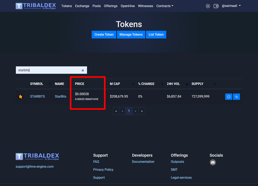Viewport: 258px width, 186px height.
Task: Click the $0.00028 price value
Action: click(82, 94)
